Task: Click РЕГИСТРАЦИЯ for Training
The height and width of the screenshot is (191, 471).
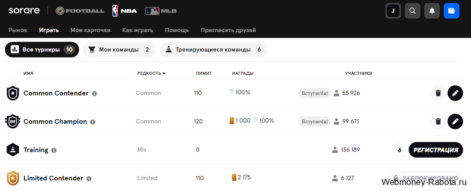Action: click(x=436, y=150)
